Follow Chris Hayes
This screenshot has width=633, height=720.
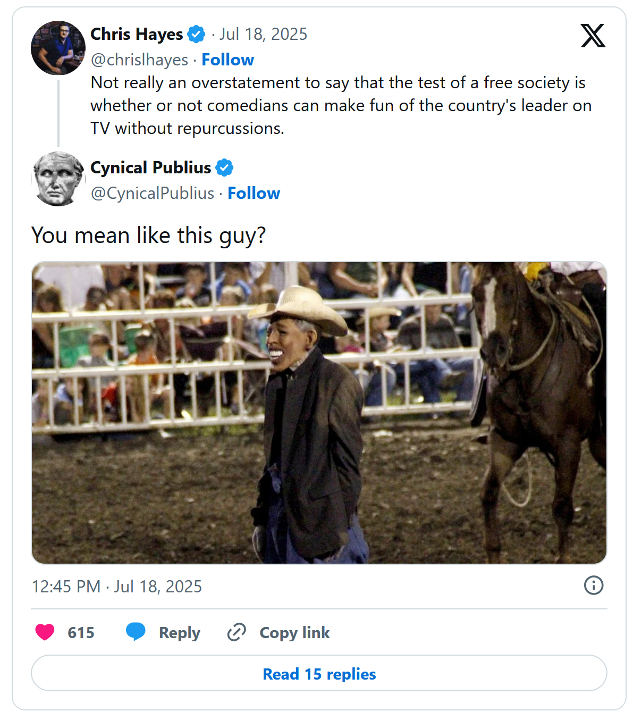[227, 60]
